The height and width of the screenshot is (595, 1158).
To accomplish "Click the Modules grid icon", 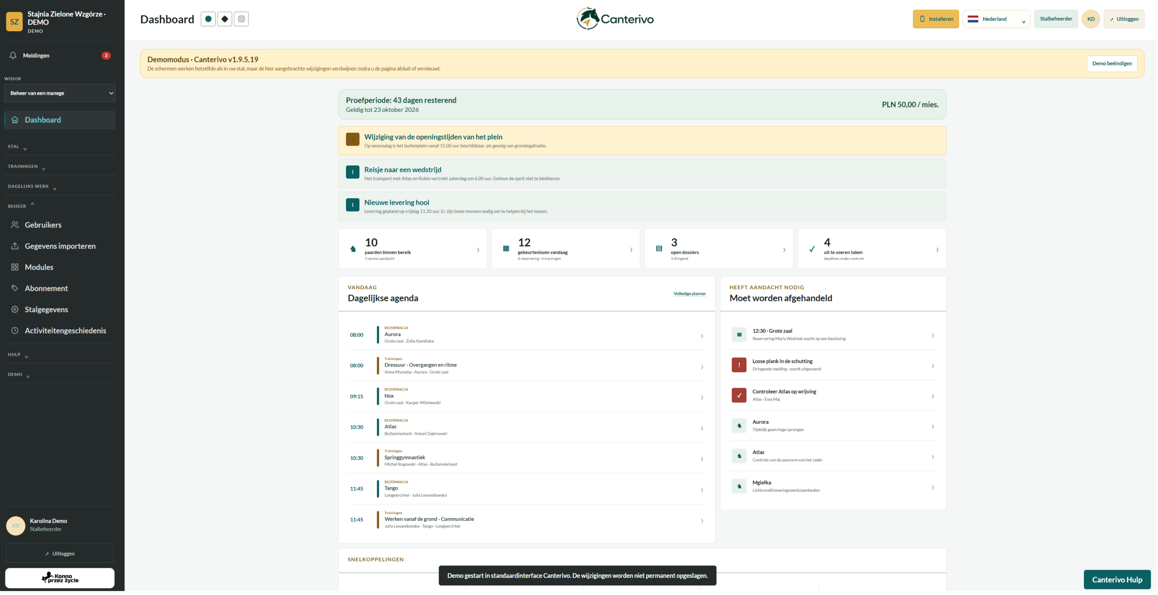I will pyautogui.click(x=15, y=268).
